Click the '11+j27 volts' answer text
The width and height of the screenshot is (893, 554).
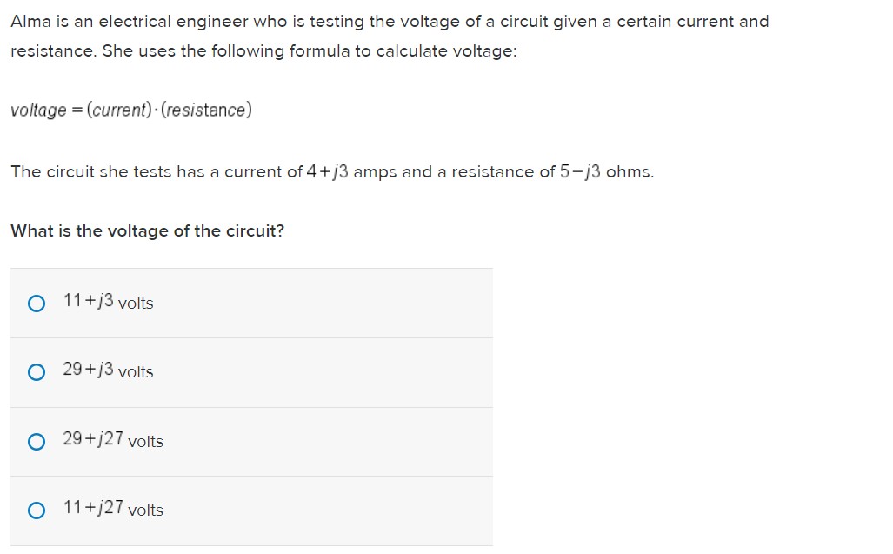point(113,509)
